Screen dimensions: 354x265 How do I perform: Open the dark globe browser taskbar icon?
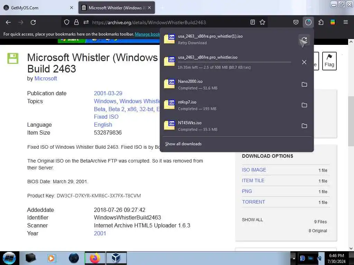click(x=74, y=258)
